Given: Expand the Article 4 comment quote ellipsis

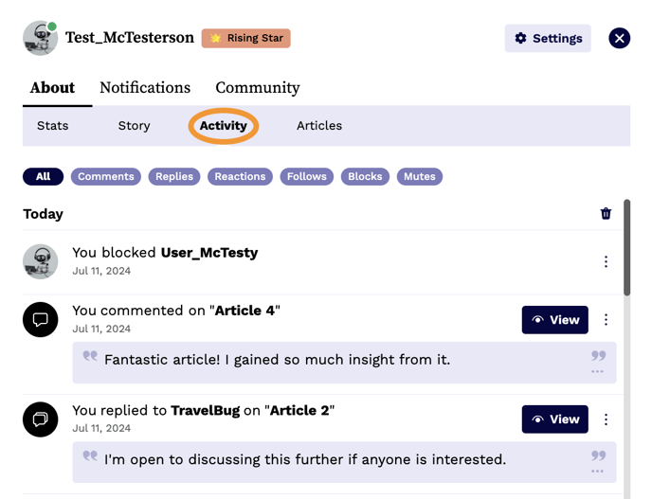Looking at the screenshot, I should (597, 372).
